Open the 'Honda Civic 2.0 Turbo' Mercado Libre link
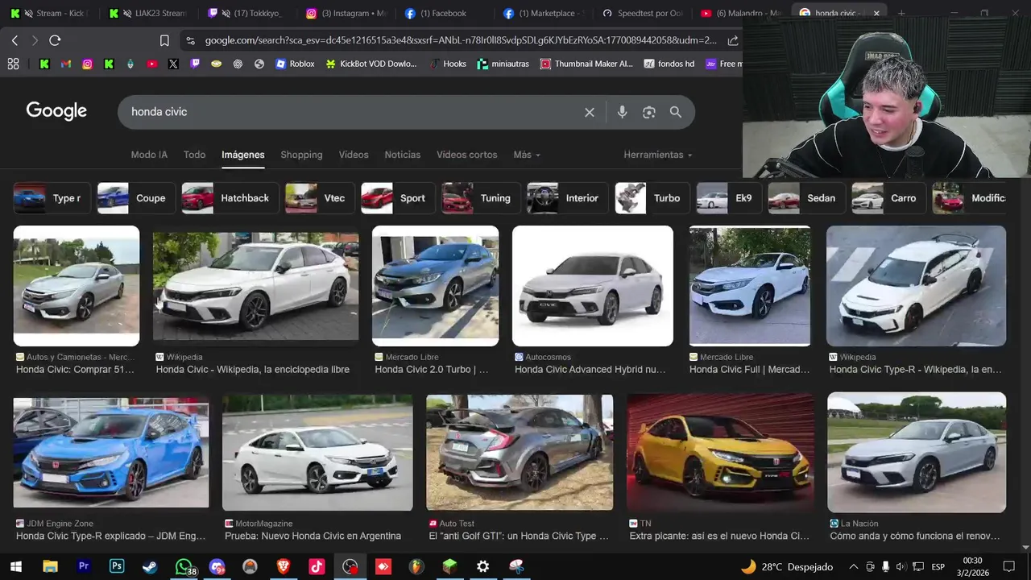This screenshot has width=1031, height=580. 432,370
